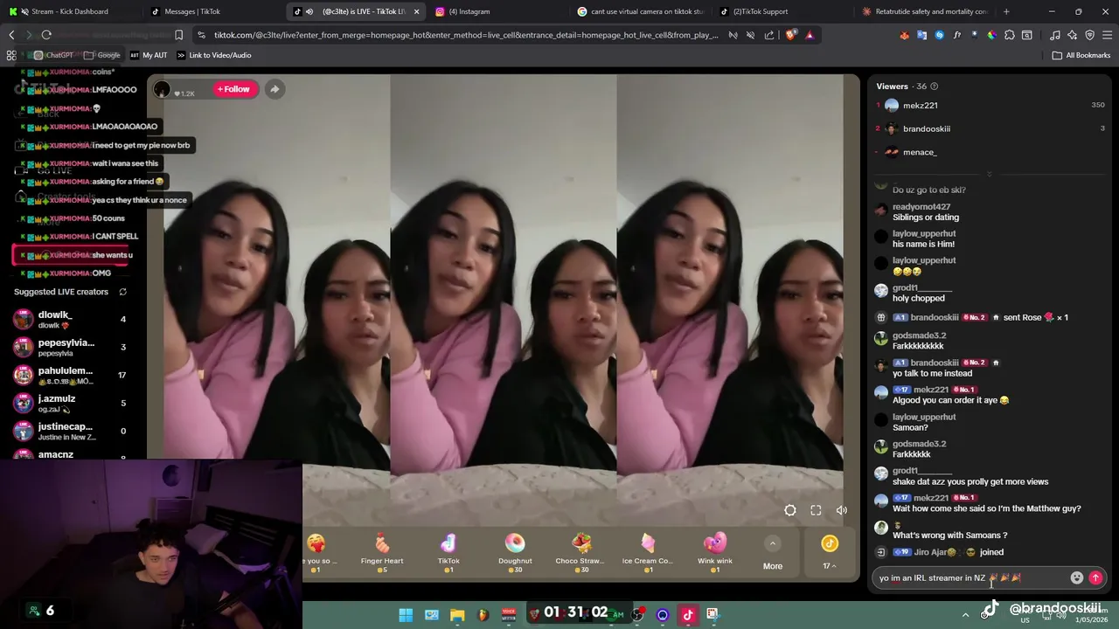This screenshot has width=1119, height=629.
Task: Select viewer menace_ in ranking list
Action: pyautogui.click(x=990, y=152)
